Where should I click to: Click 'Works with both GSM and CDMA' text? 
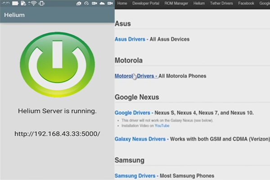click(209, 139)
